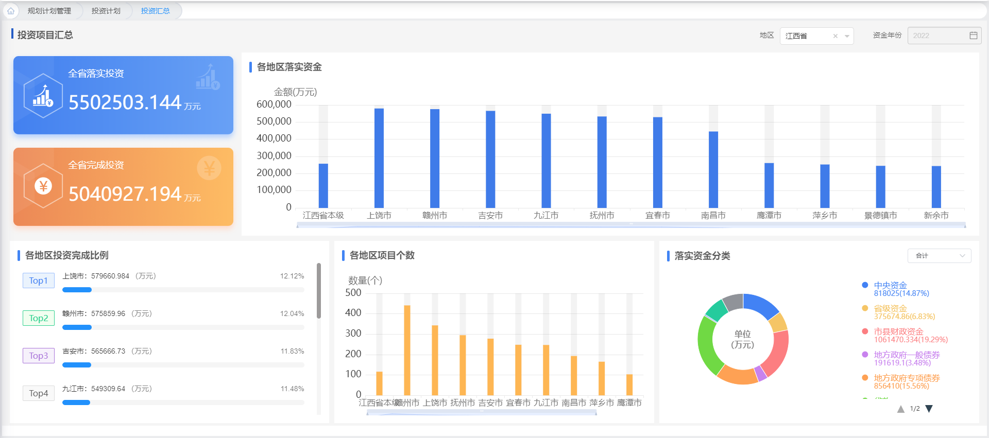Switch to the 规划计划管理 tab
Screen dimensions: 989x438
pyautogui.click(x=49, y=11)
